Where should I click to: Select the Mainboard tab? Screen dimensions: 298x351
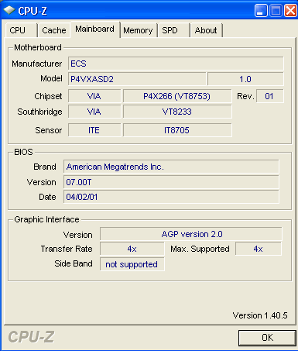coord(95,29)
